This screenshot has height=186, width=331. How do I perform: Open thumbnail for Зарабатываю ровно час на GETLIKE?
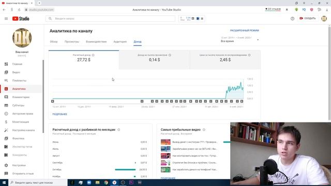[x=165, y=149]
